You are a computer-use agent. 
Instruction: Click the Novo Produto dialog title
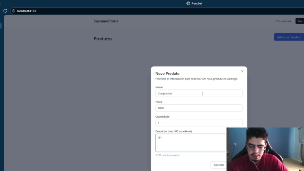(167, 74)
